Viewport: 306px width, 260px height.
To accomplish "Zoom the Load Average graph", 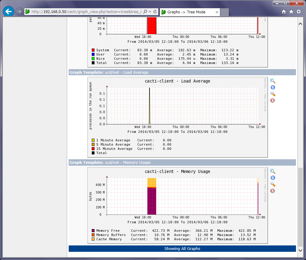I will pyautogui.click(x=273, y=81).
